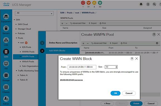The width and height of the screenshot is (161, 106).
Task: Click minus icon in Create WWPN Pool toolbar
Action: [87, 43]
